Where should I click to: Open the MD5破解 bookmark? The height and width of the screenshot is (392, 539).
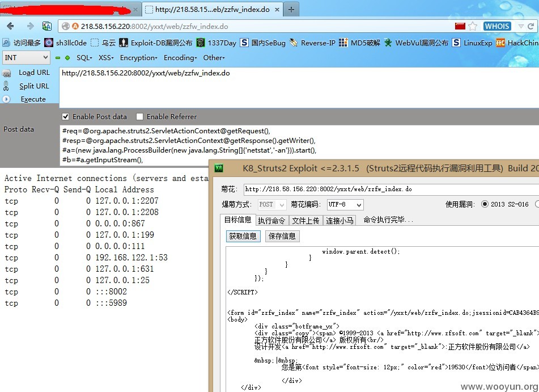coord(359,43)
